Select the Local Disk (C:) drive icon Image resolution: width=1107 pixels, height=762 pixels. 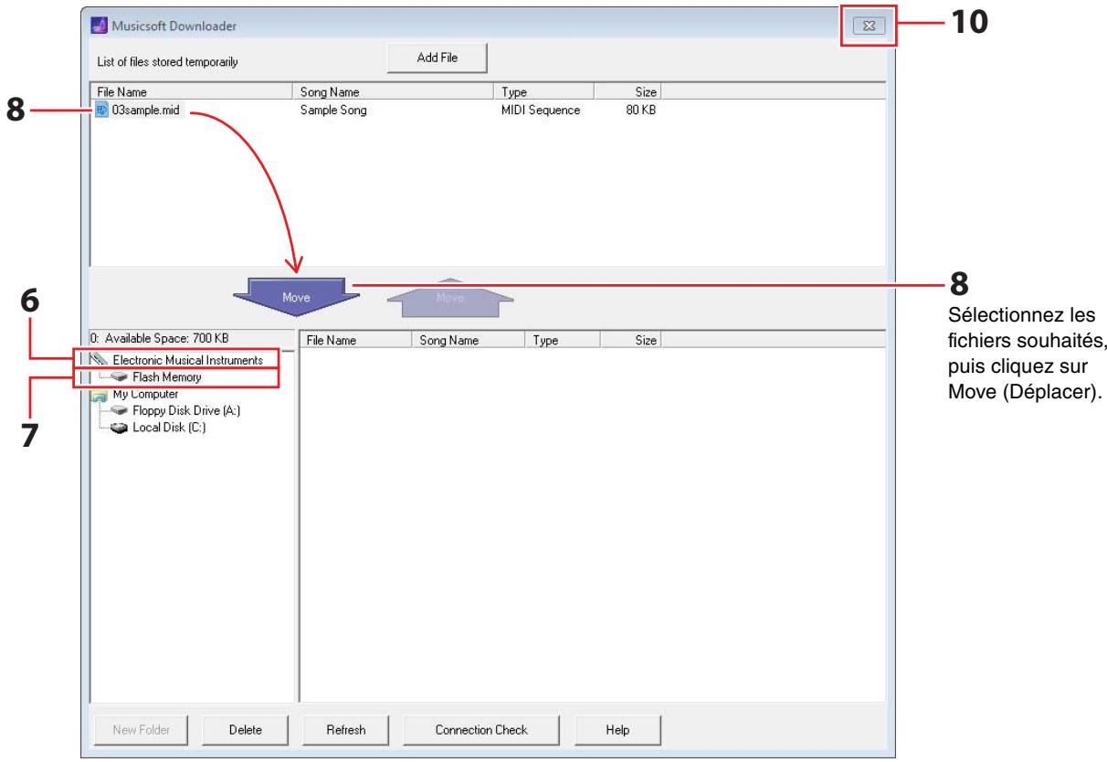(120, 427)
